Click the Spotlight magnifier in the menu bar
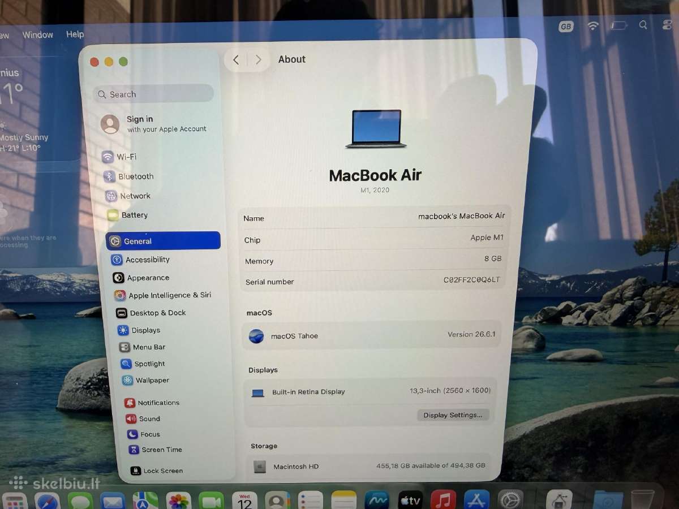679x509 pixels. coord(643,25)
